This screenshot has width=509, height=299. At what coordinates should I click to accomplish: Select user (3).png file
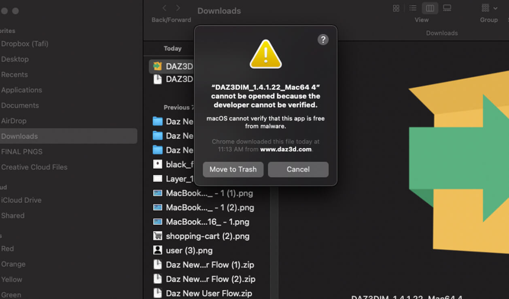click(x=183, y=250)
